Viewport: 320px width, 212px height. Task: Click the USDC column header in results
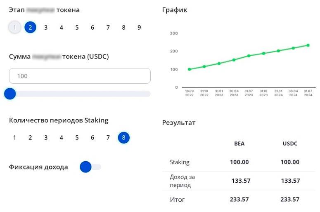[x=290, y=144]
